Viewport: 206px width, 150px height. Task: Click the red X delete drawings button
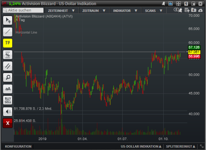coord(7,123)
